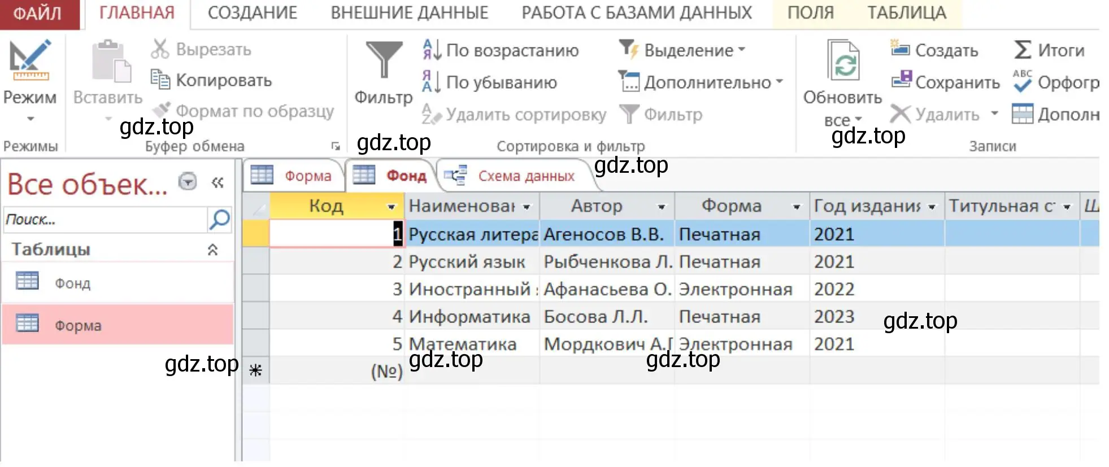Click the year 2022 cell
The height and width of the screenshot is (467, 1109).
(x=877, y=289)
